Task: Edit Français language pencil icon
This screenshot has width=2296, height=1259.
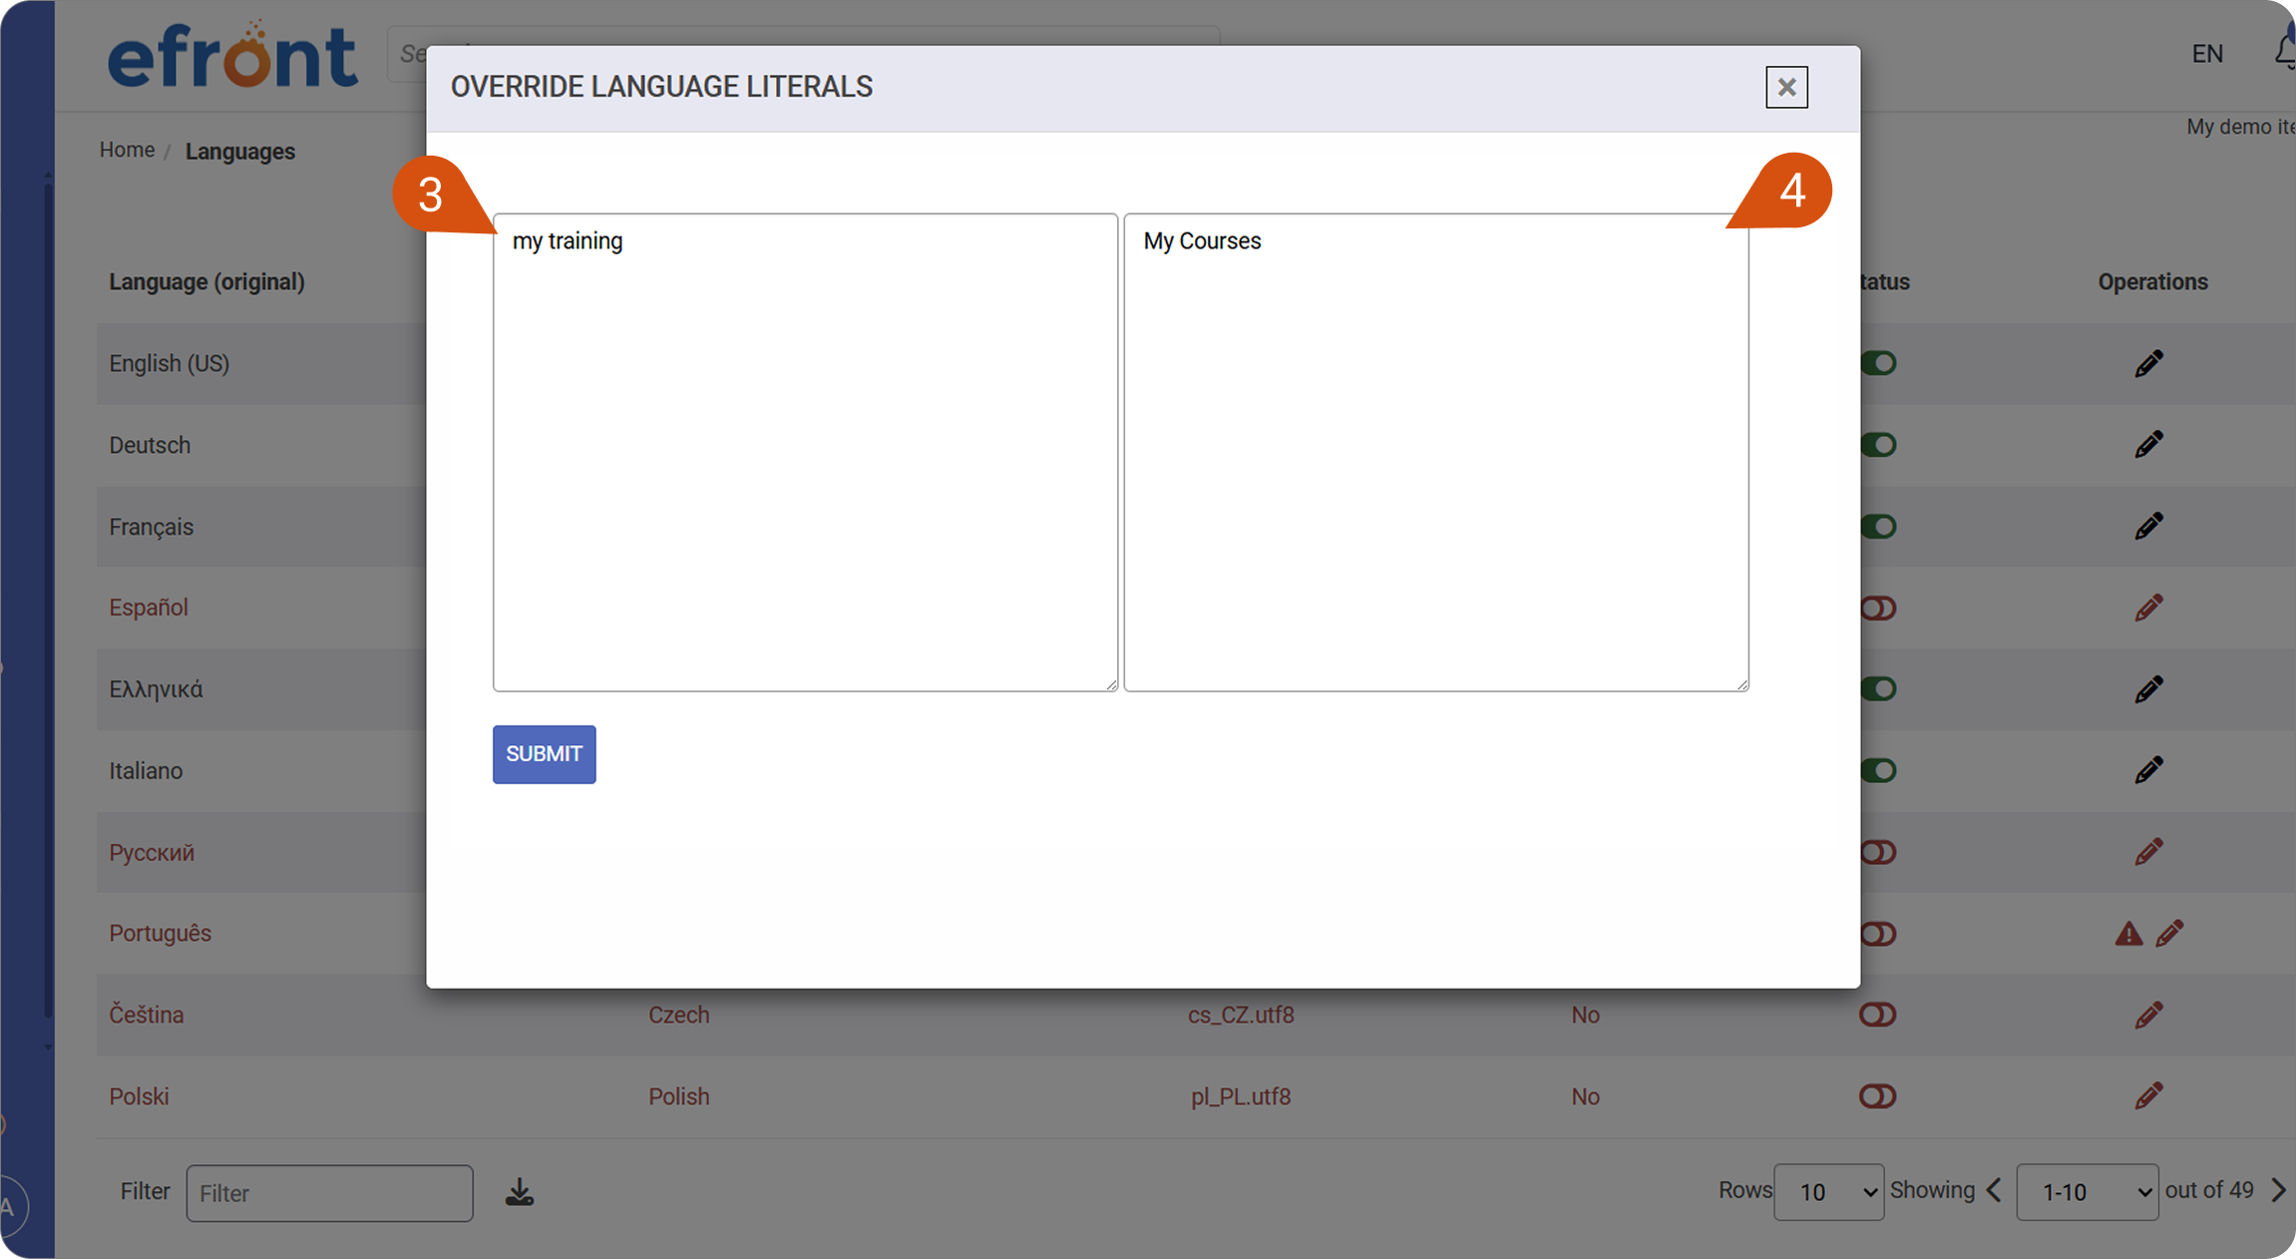Action: coord(2149,527)
